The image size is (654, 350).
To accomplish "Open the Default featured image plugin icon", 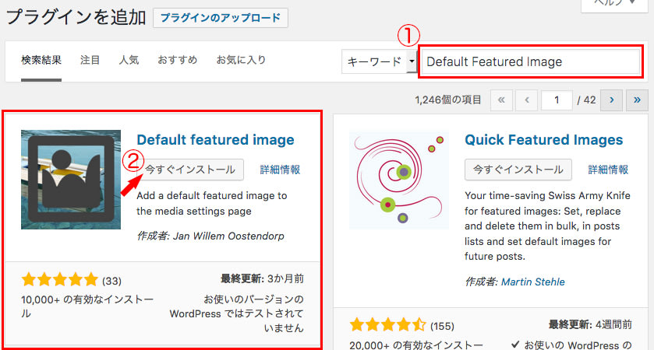I will pos(71,180).
